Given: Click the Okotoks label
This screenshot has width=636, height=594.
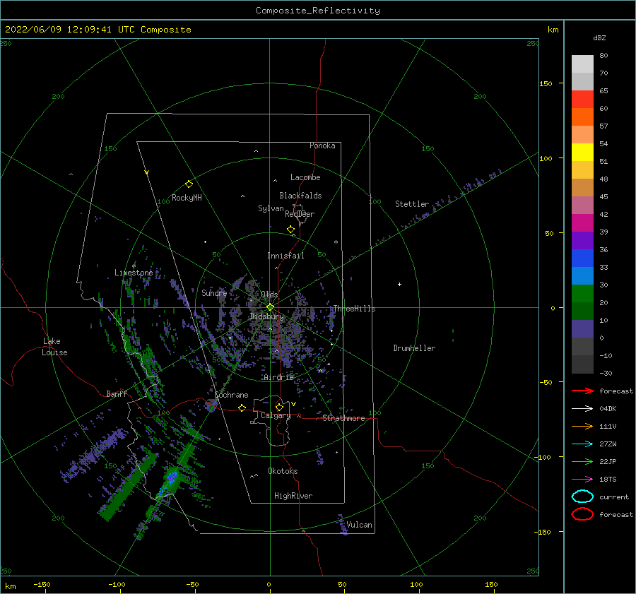Looking at the screenshot, I should [283, 471].
